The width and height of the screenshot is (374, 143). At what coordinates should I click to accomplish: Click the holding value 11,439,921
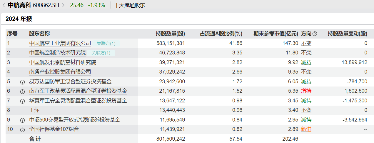(173, 129)
